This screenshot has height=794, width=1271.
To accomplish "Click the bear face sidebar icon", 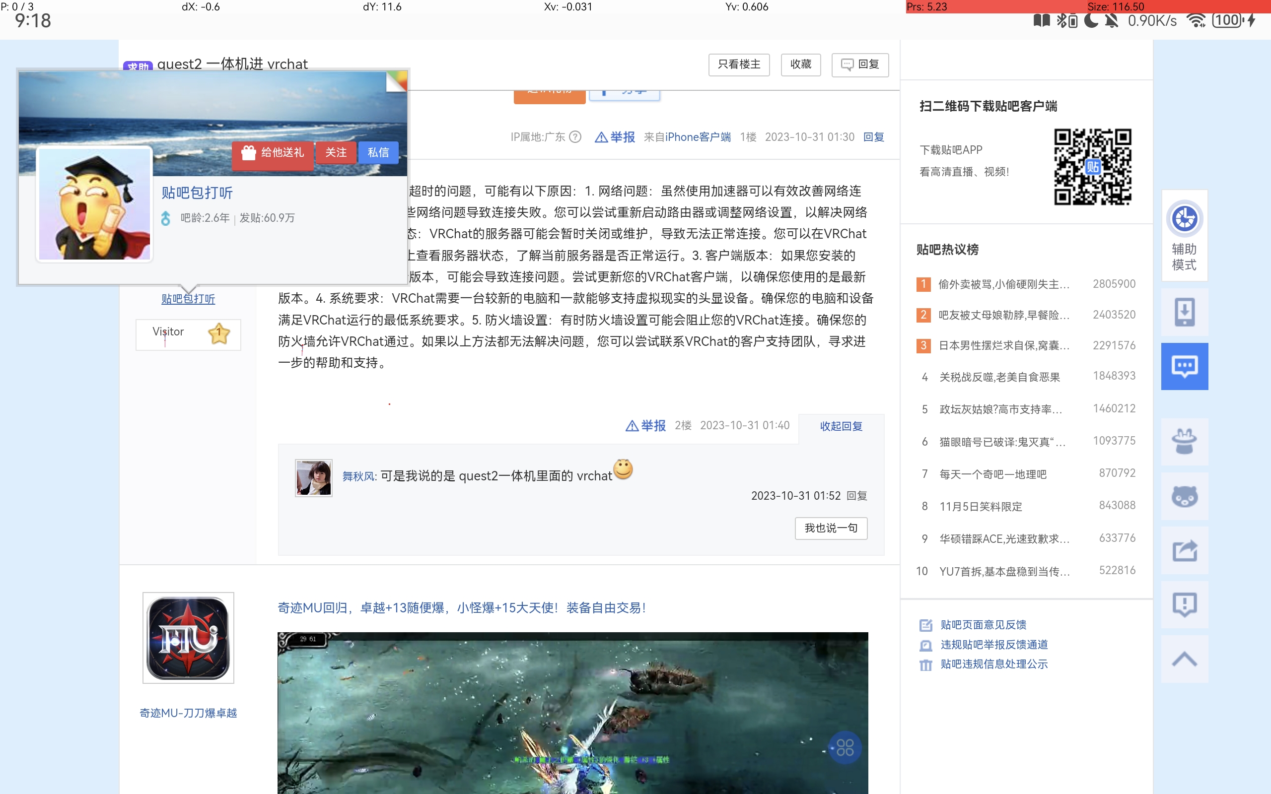I will tap(1184, 496).
